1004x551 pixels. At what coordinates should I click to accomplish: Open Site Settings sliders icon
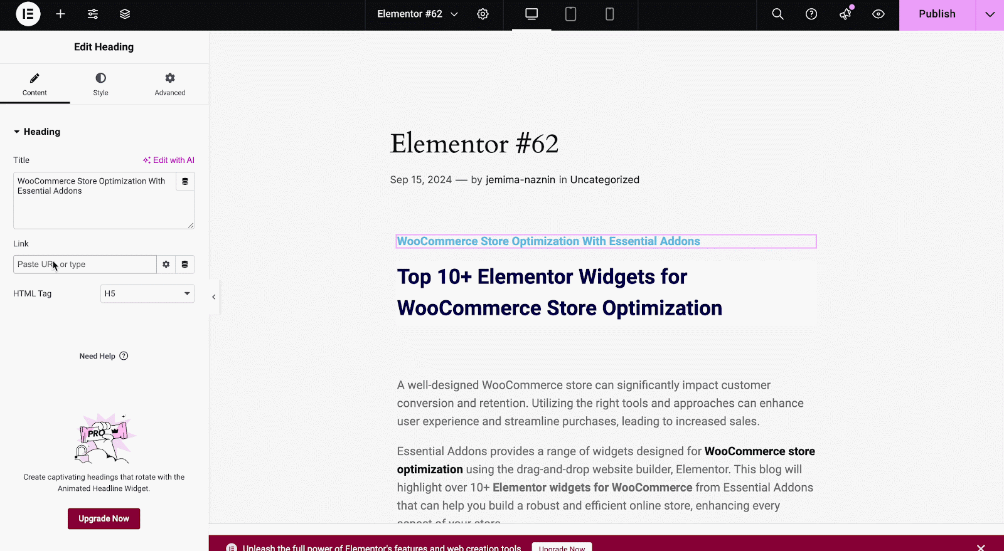[x=93, y=14]
